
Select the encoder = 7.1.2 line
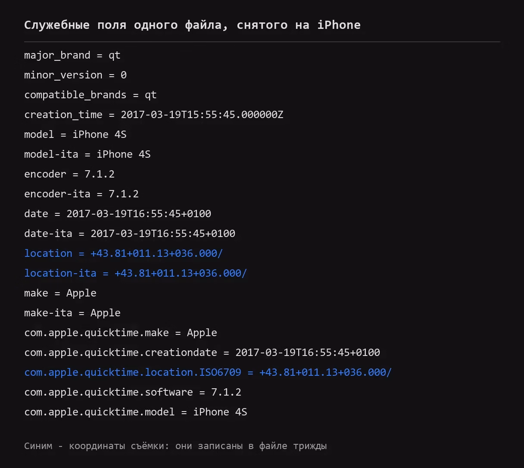pyautogui.click(x=69, y=174)
